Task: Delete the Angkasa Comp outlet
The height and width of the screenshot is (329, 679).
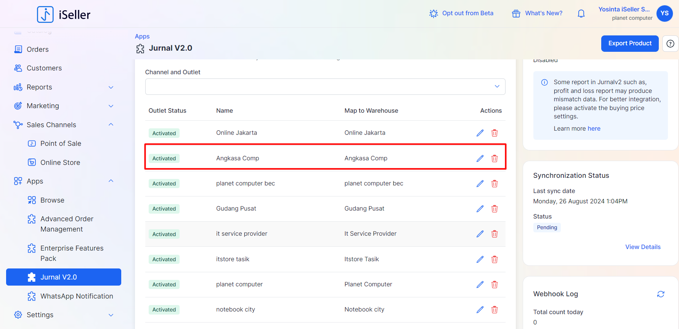Action: (494, 158)
